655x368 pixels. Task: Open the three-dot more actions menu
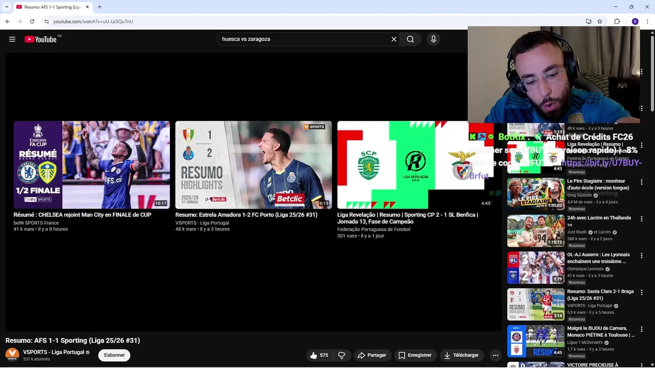pos(495,355)
